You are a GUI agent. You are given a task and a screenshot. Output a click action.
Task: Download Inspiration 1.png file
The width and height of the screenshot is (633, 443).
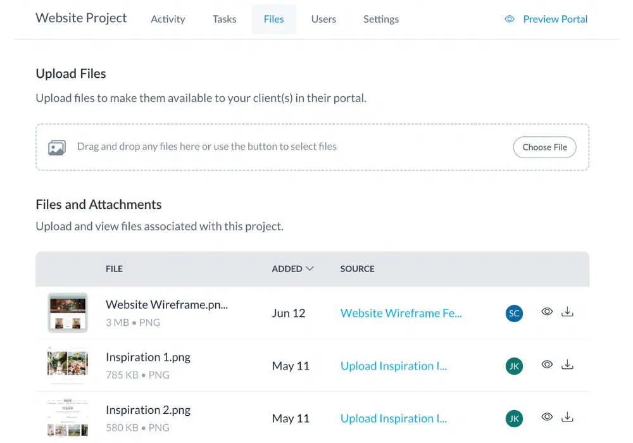(567, 365)
